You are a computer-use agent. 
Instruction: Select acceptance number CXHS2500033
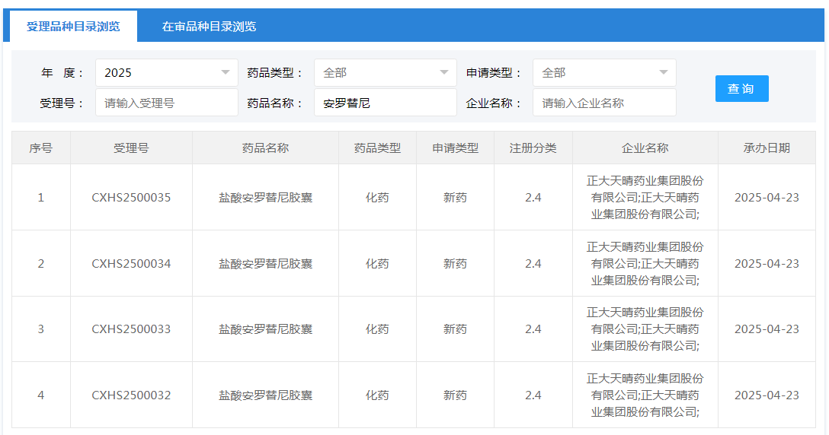pos(131,329)
